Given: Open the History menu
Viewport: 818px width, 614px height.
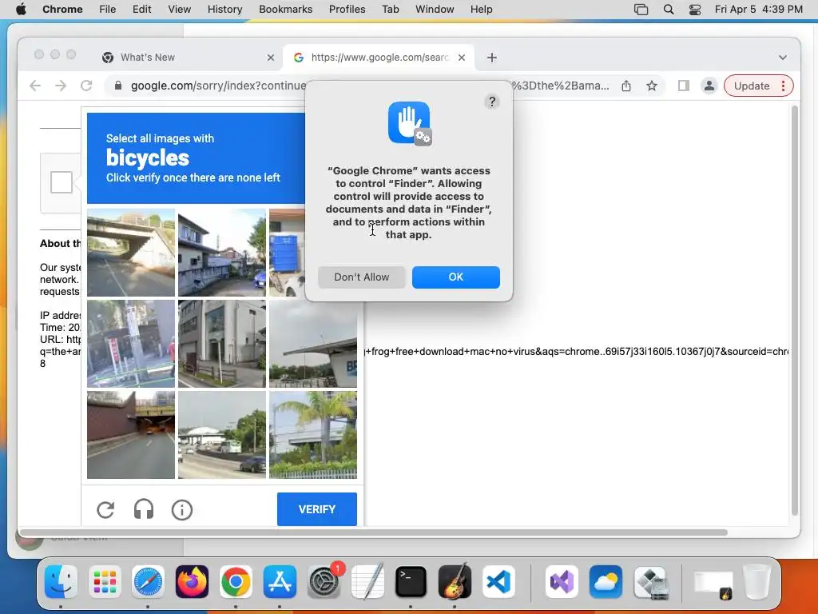Looking at the screenshot, I should [x=224, y=10].
